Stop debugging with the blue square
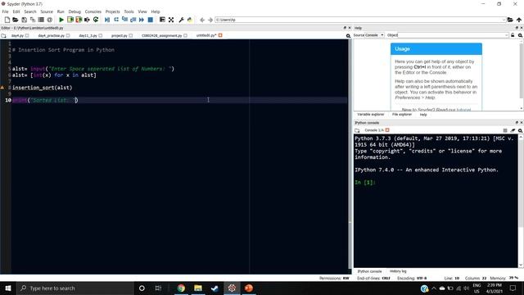Viewport: 524px width, 295px height. tap(151, 20)
